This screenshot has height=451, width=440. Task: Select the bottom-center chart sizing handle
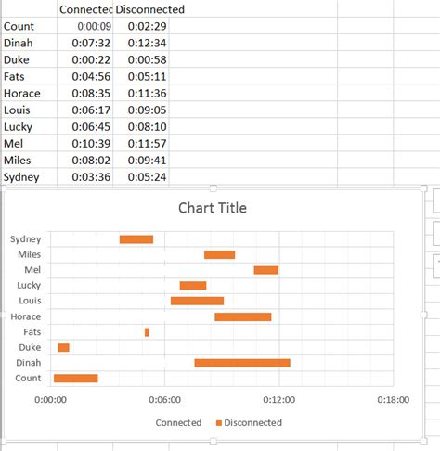point(213,441)
